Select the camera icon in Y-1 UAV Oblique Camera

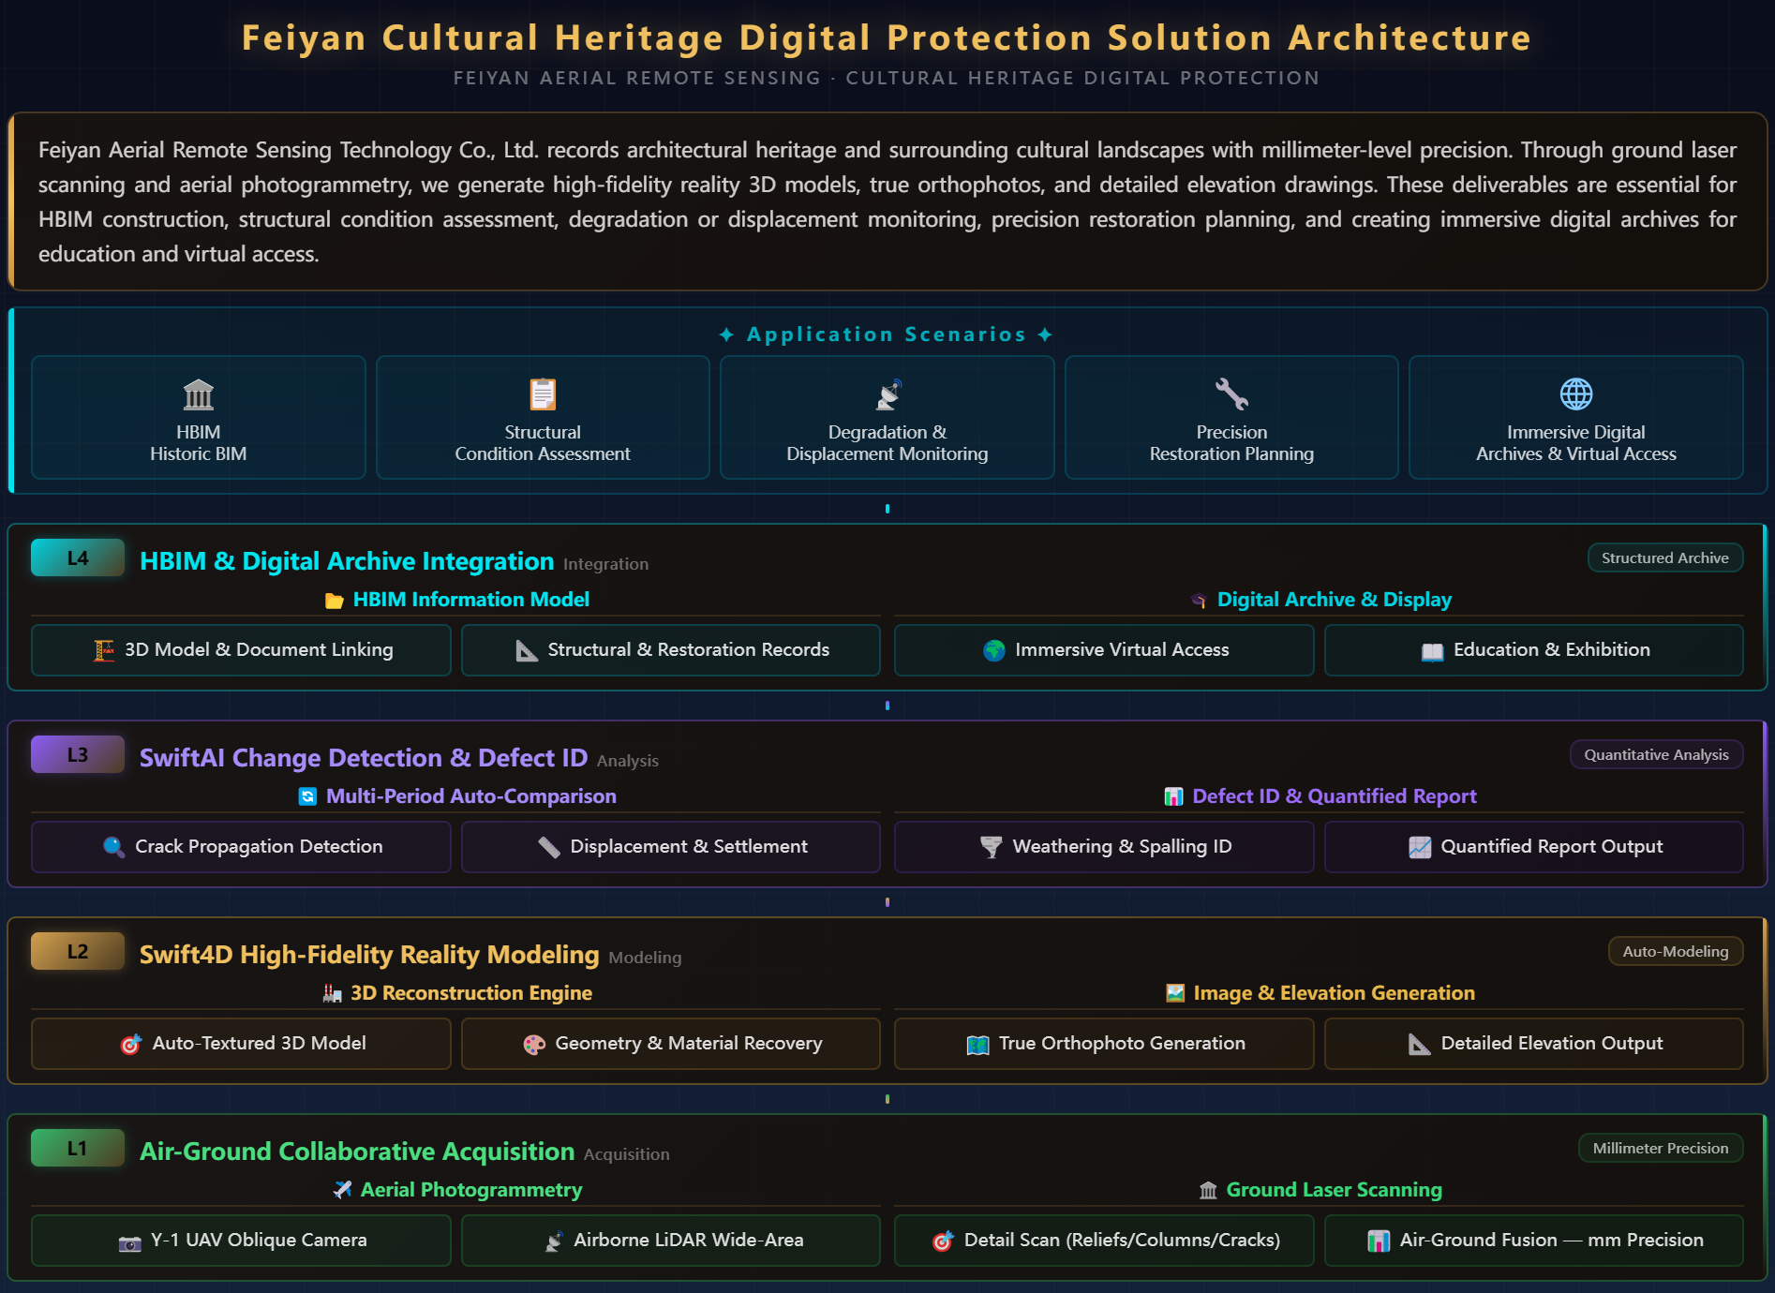(x=129, y=1241)
